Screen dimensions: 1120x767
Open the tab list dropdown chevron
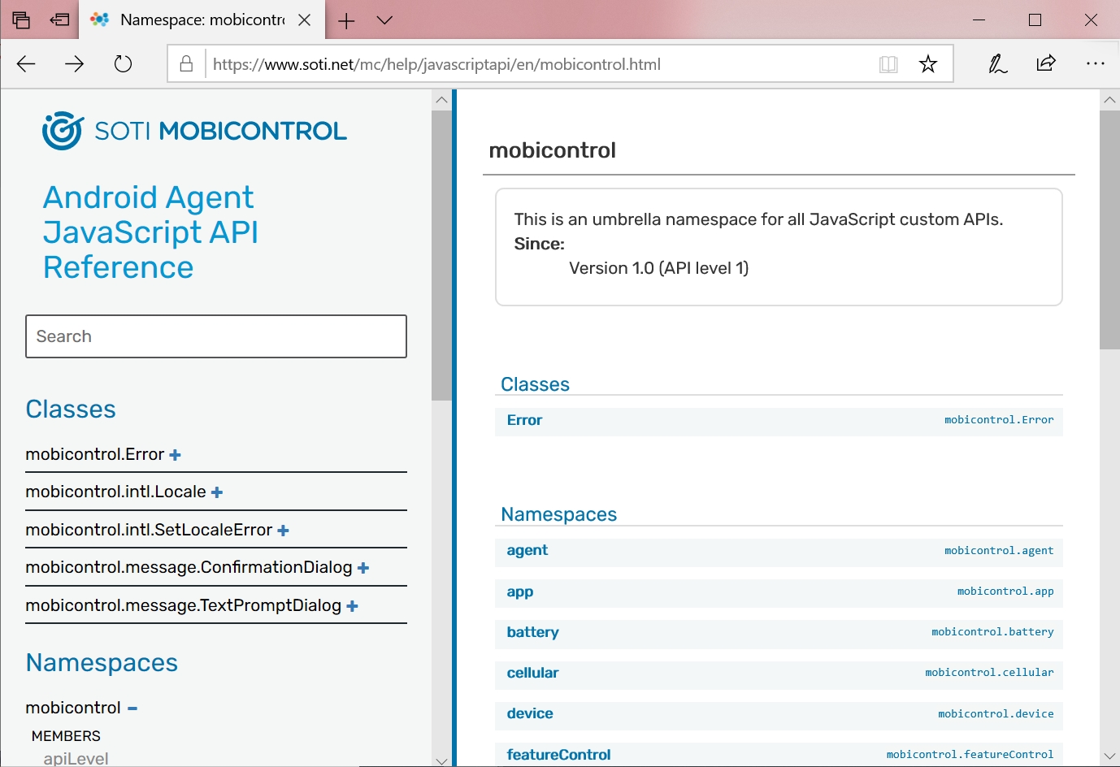click(x=385, y=20)
